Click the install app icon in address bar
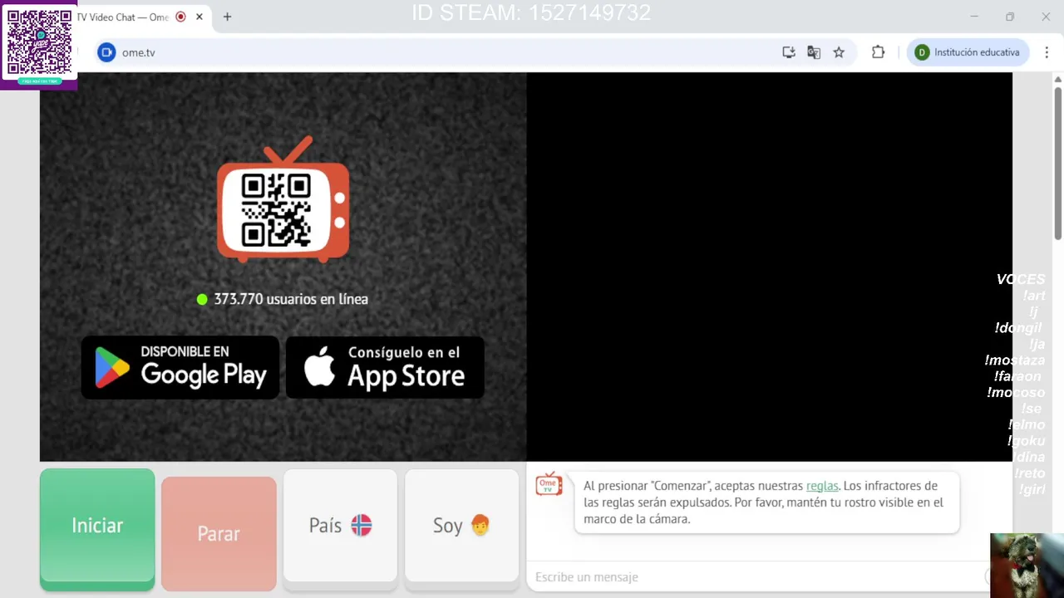Screen dimensions: 1064x598 coord(789,52)
